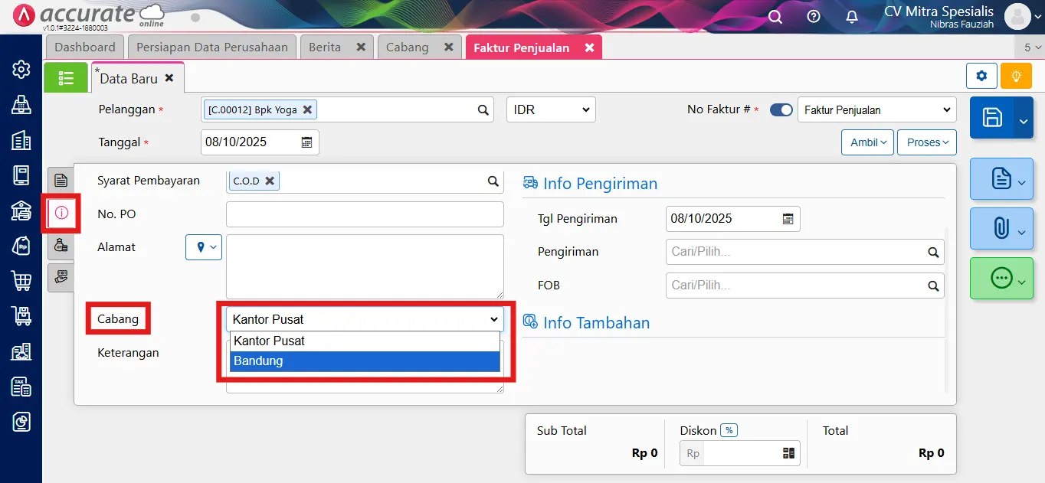
Task: Open the warehouse delivery module icon
Action: point(21,315)
